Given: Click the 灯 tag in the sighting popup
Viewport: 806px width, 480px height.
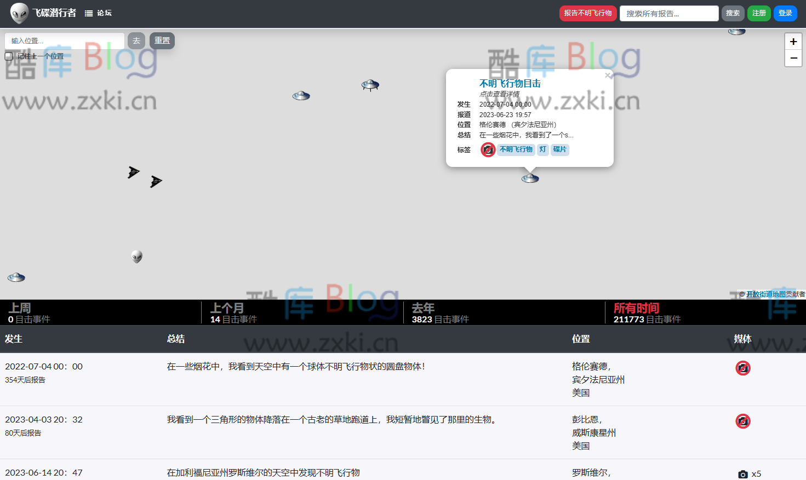Looking at the screenshot, I should 542,149.
